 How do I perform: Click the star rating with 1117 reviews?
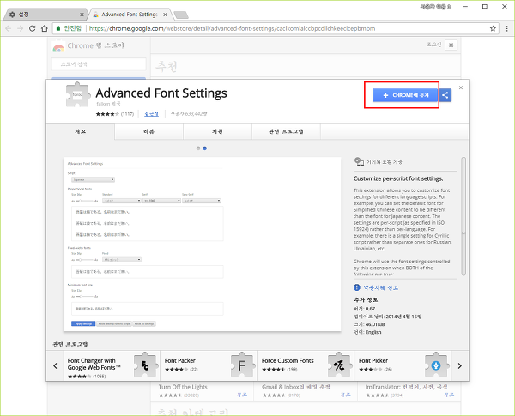tap(115, 114)
